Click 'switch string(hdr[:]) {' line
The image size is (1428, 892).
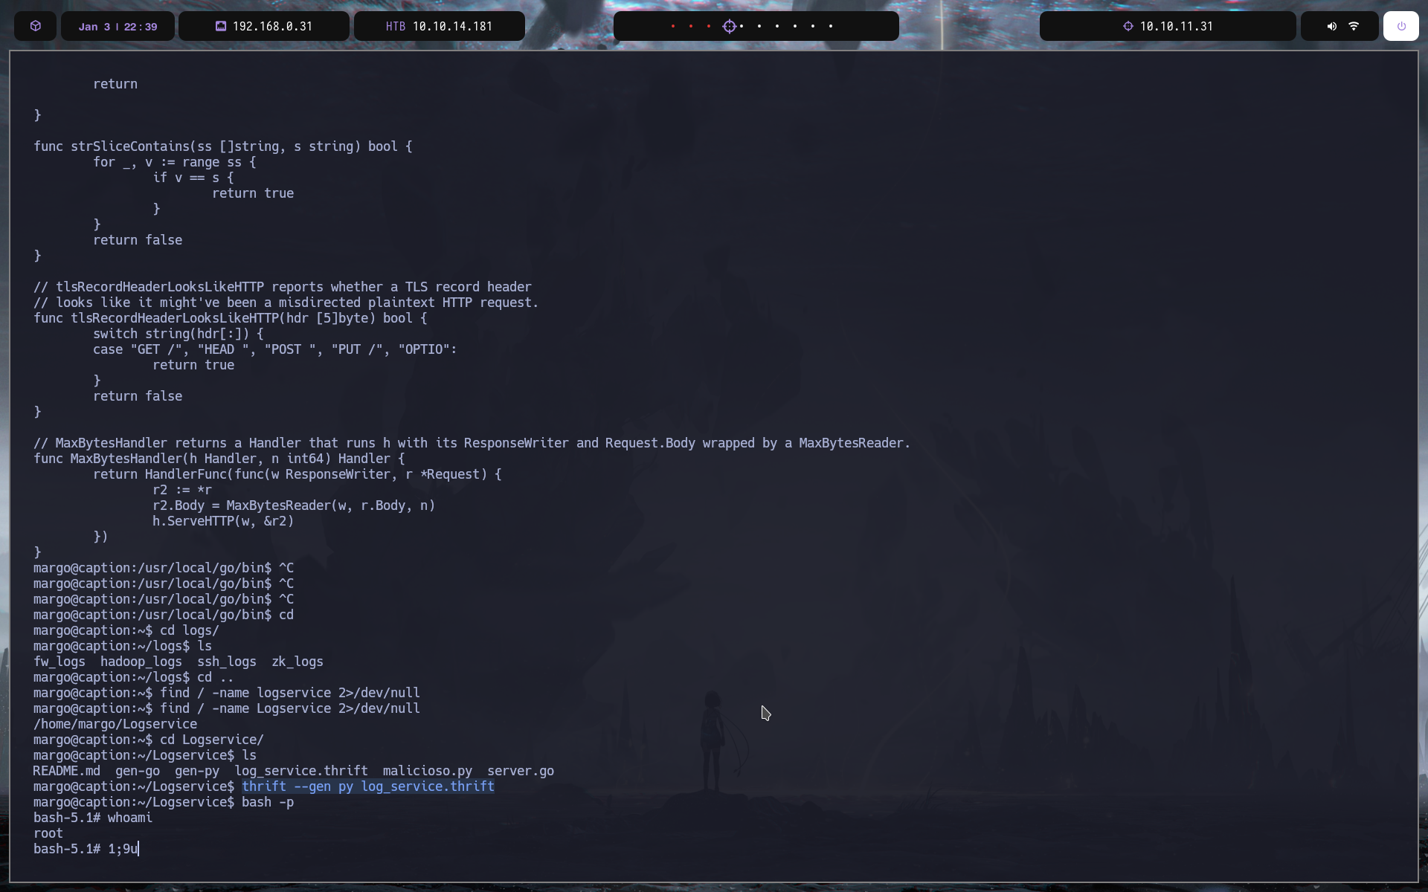click(178, 334)
